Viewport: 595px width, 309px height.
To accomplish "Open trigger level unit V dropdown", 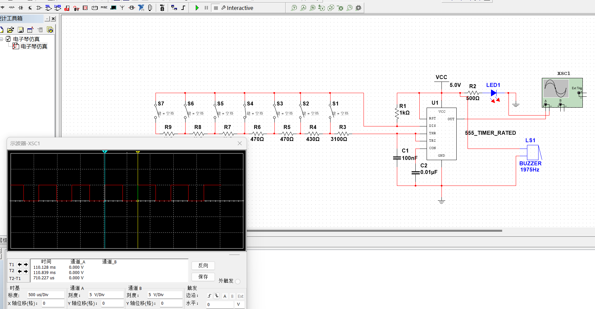I will pyautogui.click(x=239, y=304).
